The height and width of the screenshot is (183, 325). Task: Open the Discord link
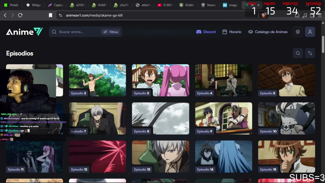[x=206, y=32]
